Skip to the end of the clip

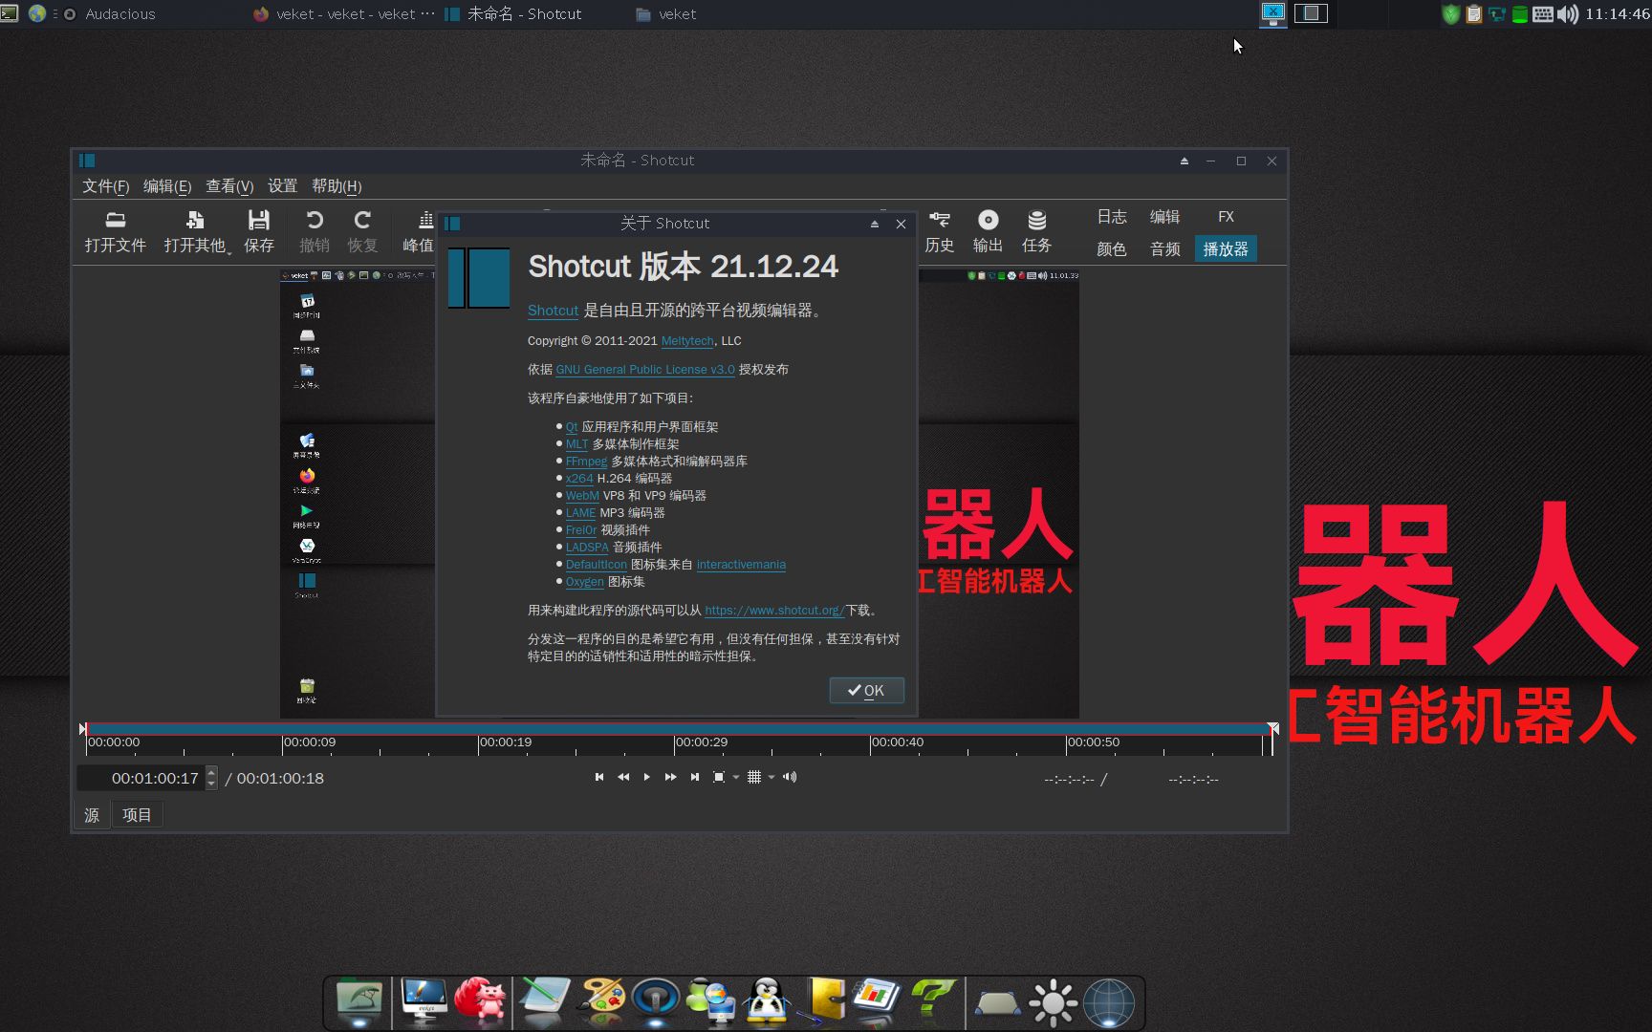pyautogui.click(x=695, y=777)
